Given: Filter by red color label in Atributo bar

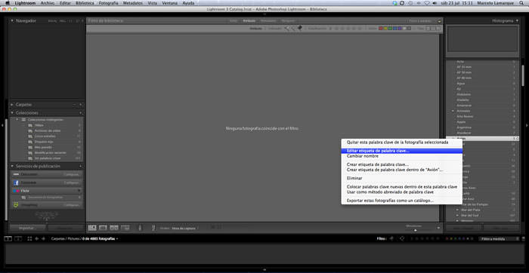Looking at the screenshot, I should tap(381, 29).
